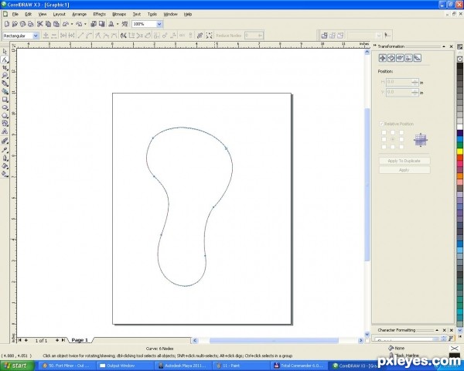Select the Crop tool in toolbox
The height and width of the screenshot is (371, 464).
click(5, 67)
